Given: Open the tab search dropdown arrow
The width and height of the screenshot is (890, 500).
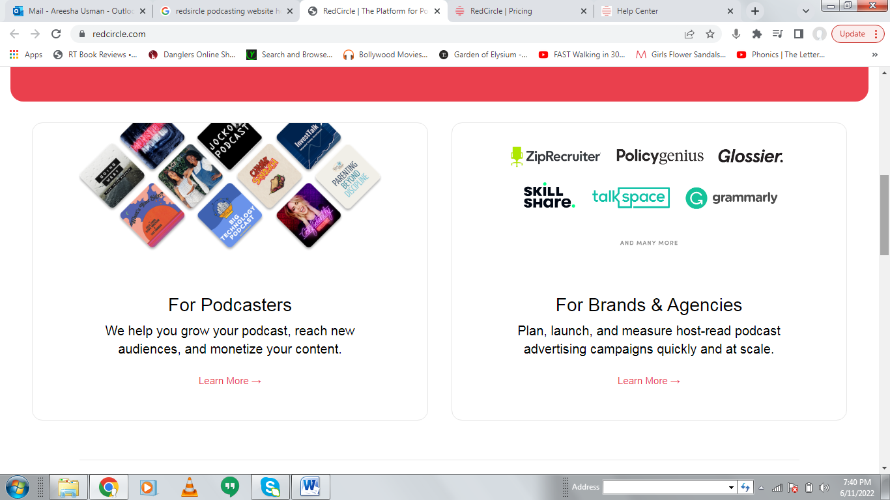Looking at the screenshot, I should point(806,11).
